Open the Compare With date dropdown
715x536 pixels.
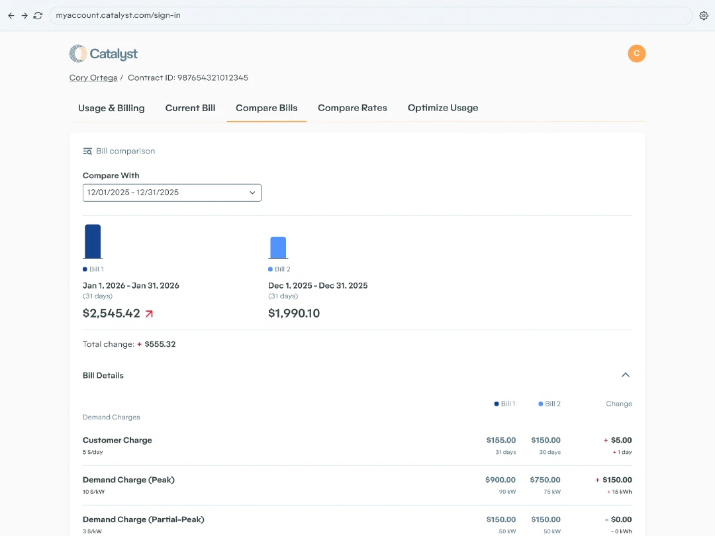172,193
